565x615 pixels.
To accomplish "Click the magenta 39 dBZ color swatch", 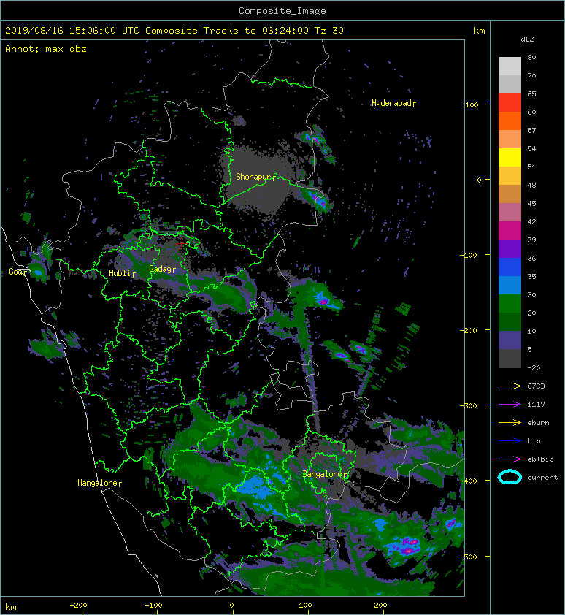I will coord(510,231).
